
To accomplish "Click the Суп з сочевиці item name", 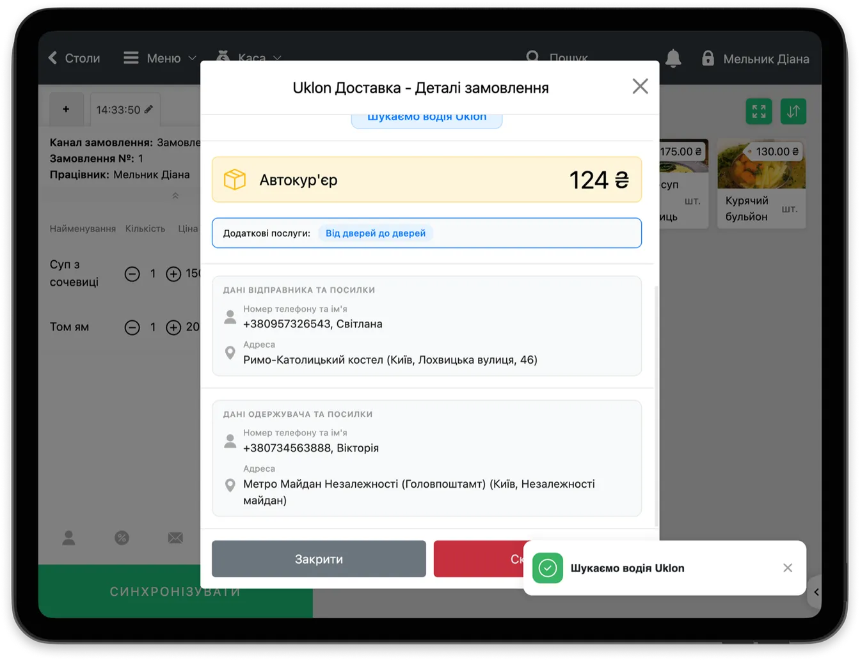I will click(74, 273).
